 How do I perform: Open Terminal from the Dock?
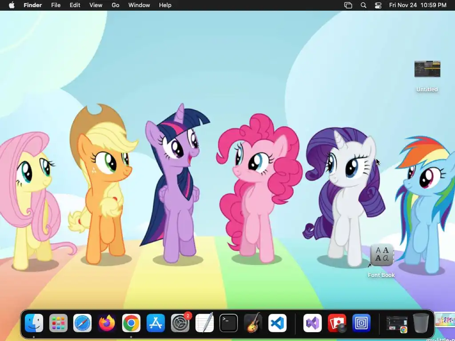[x=229, y=323]
